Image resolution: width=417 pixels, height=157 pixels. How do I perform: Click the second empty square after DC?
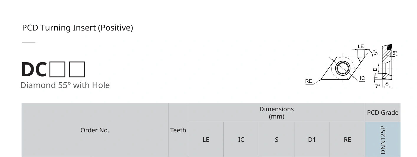pos(77,69)
